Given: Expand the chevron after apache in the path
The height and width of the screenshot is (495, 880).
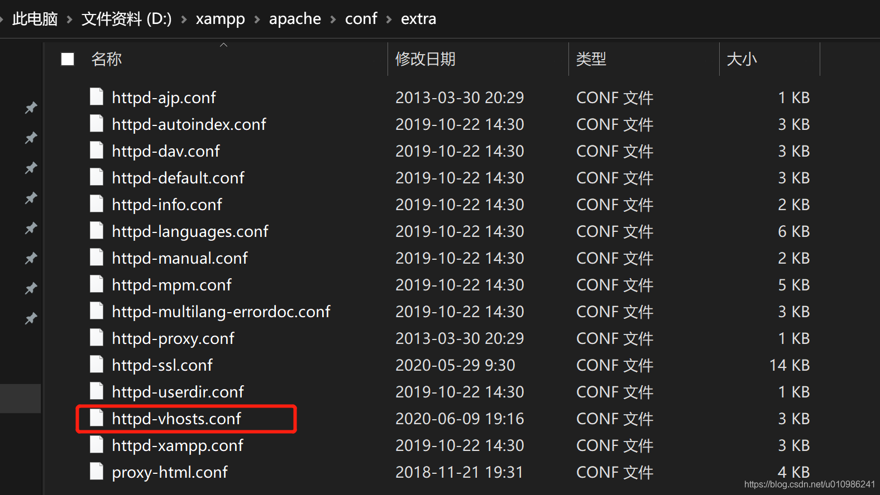Looking at the screenshot, I should pyautogui.click(x=333, y=20).
